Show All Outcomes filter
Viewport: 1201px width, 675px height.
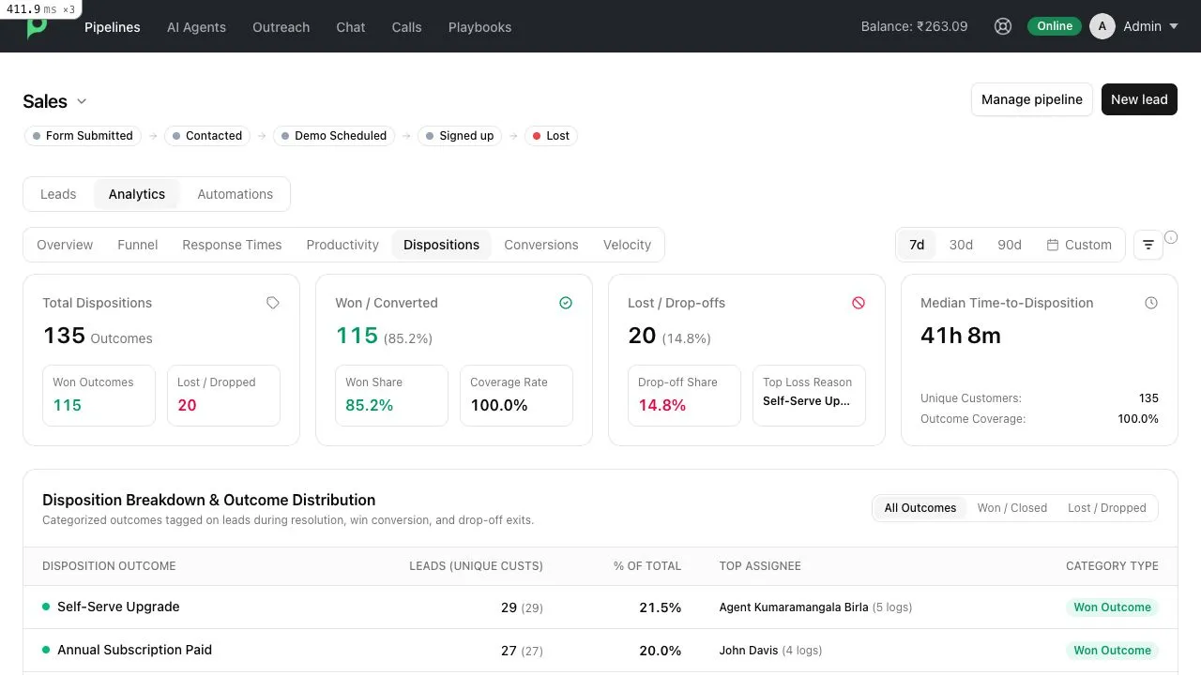pyautogui.click(x=920, y=508)
